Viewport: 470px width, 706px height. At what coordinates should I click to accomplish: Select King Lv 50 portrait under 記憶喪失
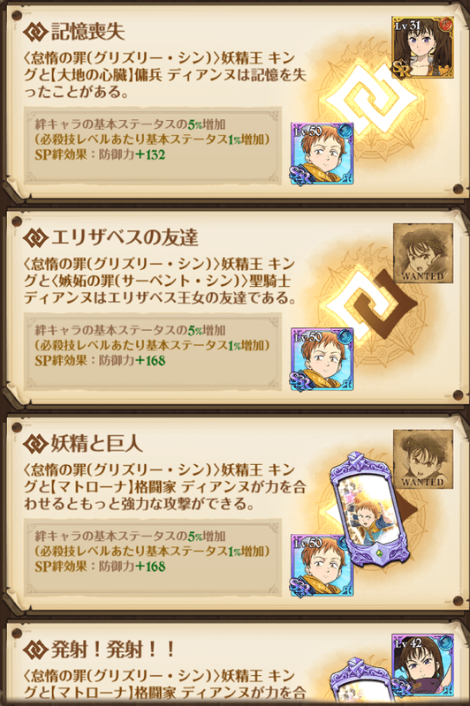[x=322, y=154]
